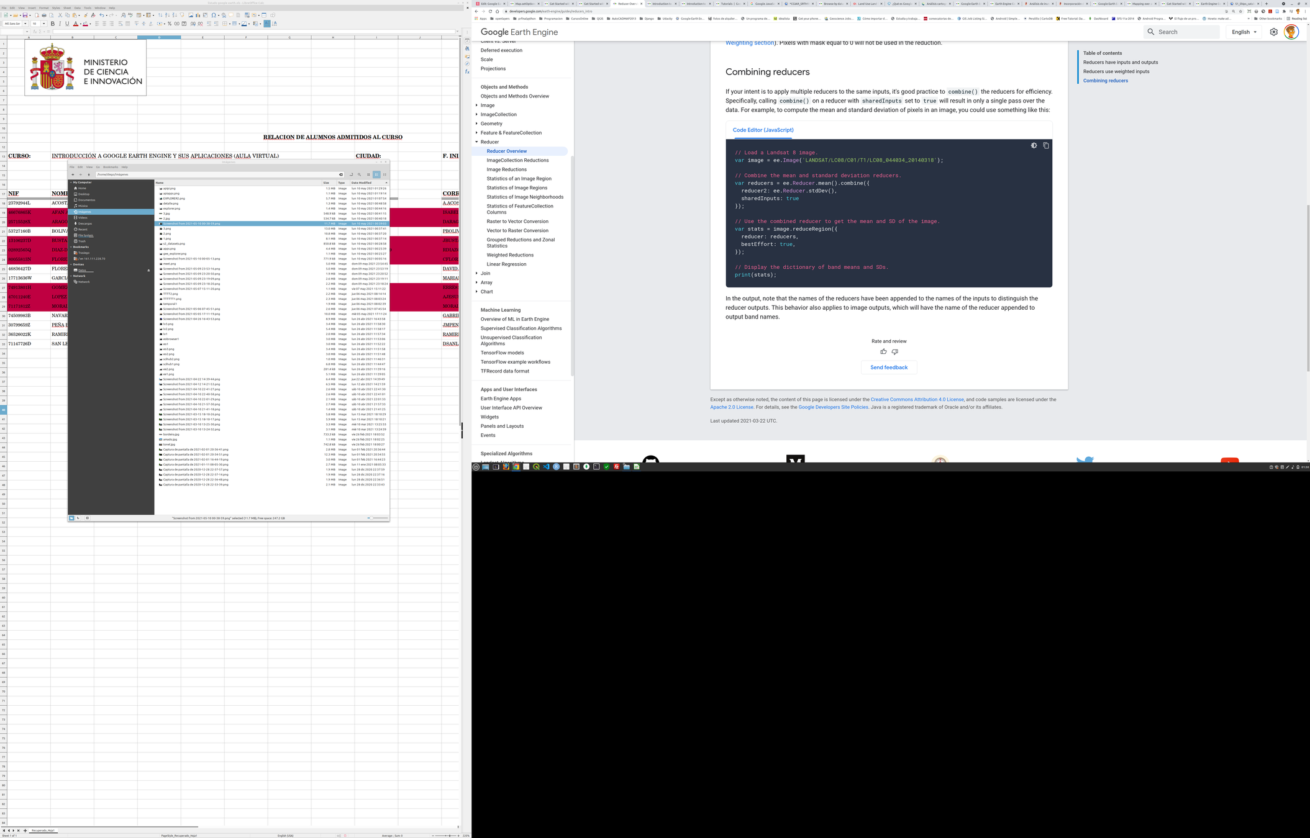Click the search icon in the file manager
Screen dimensions: 1310x838
[359, 174]
